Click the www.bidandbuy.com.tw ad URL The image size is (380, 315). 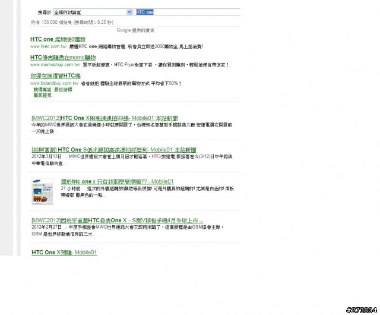(x=54, y=83)
